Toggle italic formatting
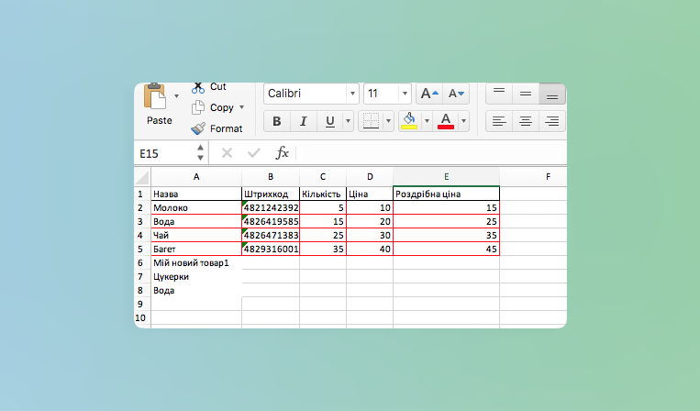700x411 pixels. pos(304,121)
